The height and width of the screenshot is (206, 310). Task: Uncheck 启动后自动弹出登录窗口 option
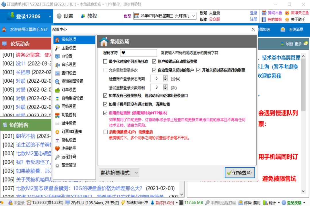105,96
